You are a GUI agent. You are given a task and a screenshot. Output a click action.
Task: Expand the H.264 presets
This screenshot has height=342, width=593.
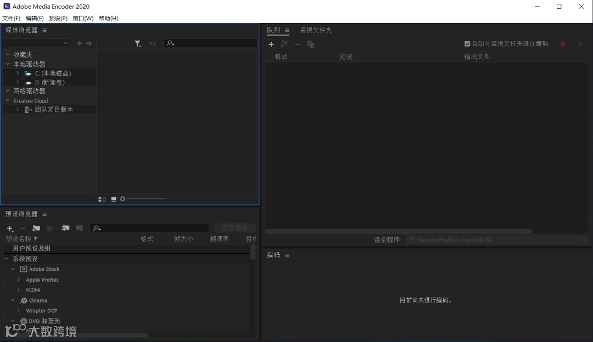tap(19, 289)
